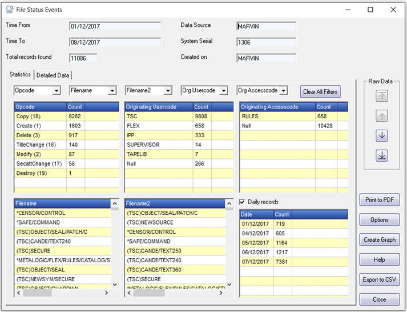407x312 pixels.
Task: Select the RULES accesscode row
Action: point(294,117)
